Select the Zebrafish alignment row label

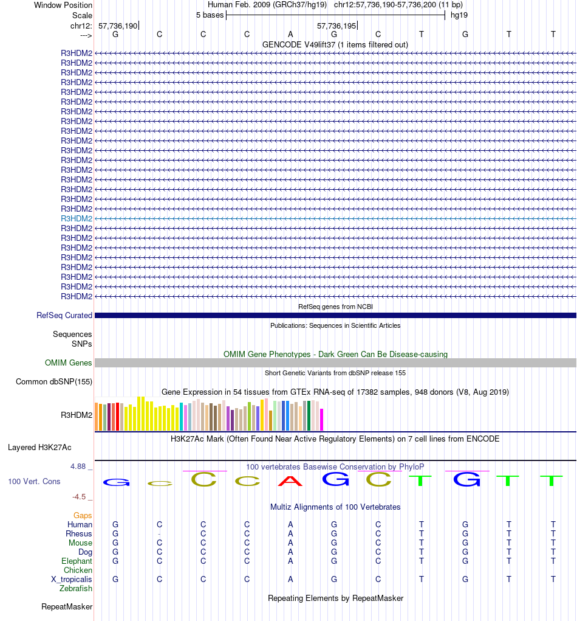pyautogui.click(x=76, y=588)
